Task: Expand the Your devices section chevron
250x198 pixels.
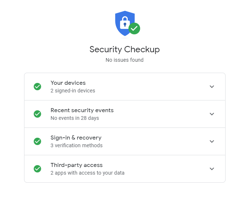Action: (x=212, y=87)
